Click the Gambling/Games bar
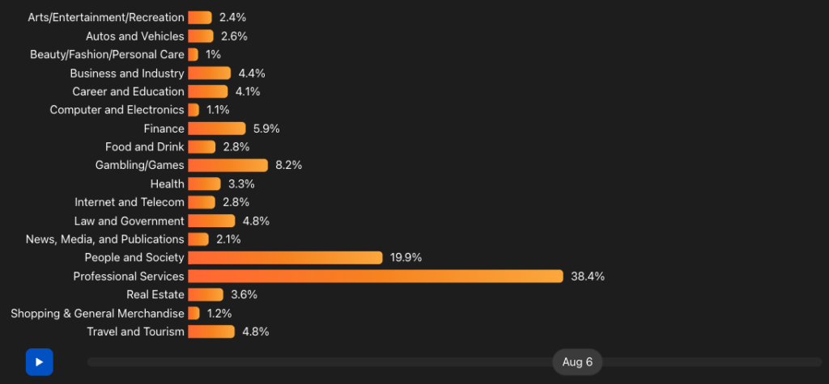 pyautogui.click(x=227, y=166)
